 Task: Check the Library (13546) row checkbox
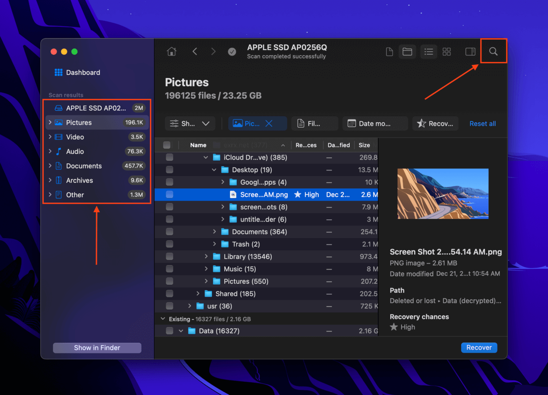tap(169, 257)
